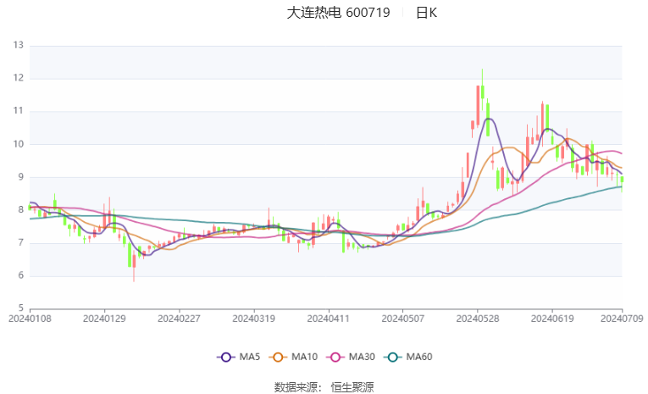The image size is (648, 394).
Task: Click the 9 price axis label
Action: pyautogui.click(x=20, y=177)
